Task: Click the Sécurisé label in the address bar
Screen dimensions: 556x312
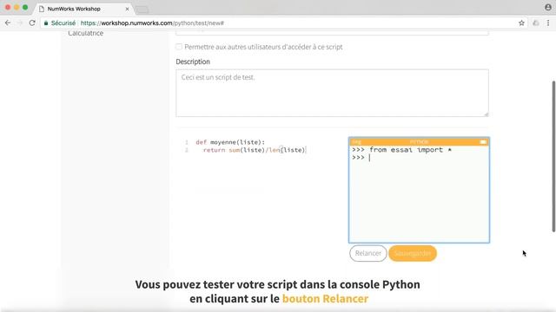Action: pyautogui.click(x=63, y=23)
